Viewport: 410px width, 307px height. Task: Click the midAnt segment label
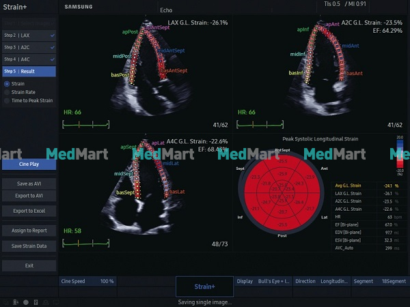point(351,46)
